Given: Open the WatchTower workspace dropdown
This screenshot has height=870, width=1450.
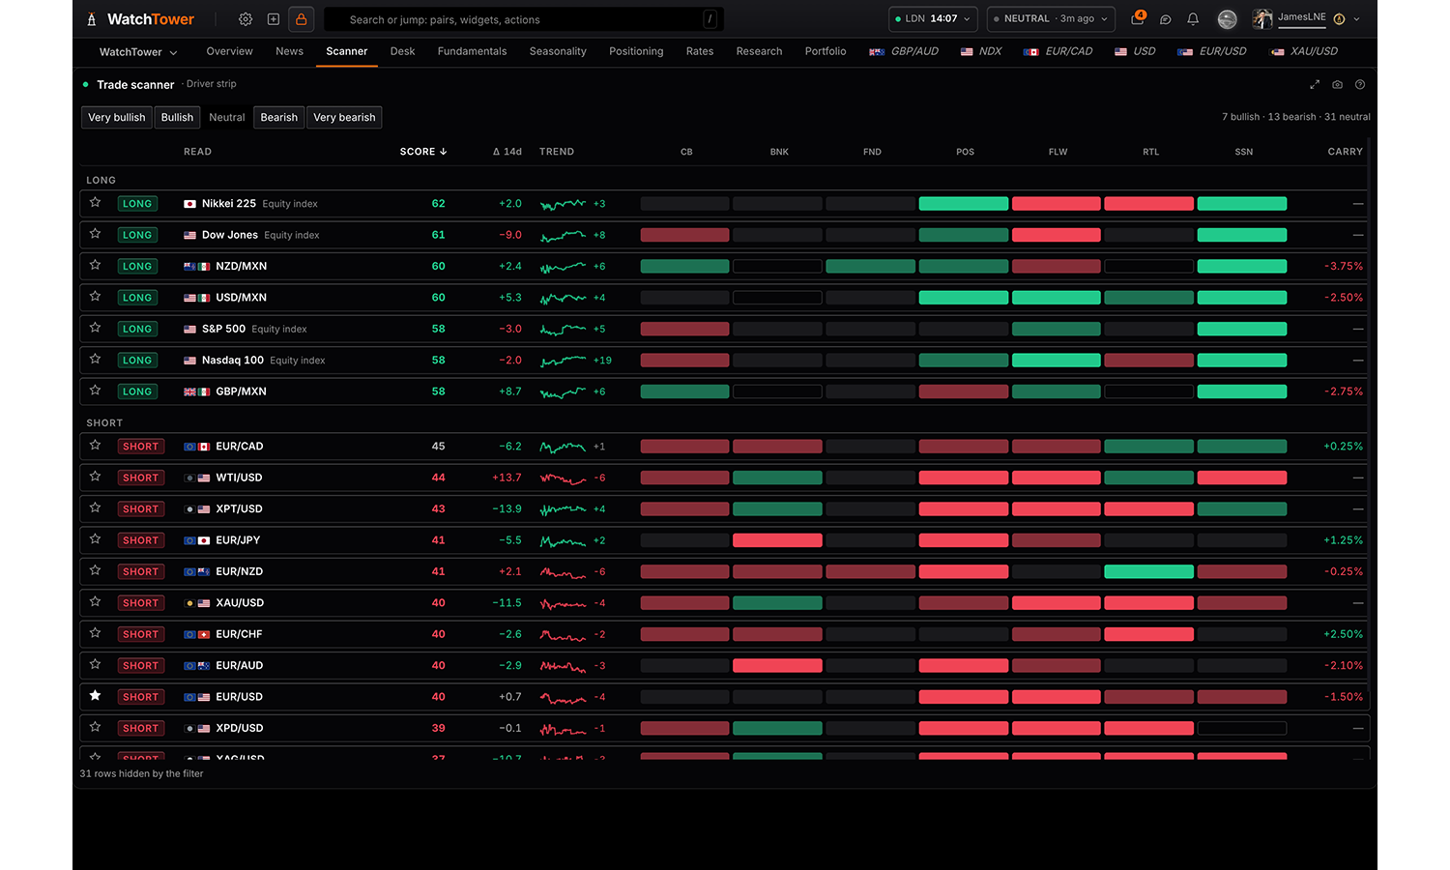Looking at the screenshot, I should tap(138, 52).
